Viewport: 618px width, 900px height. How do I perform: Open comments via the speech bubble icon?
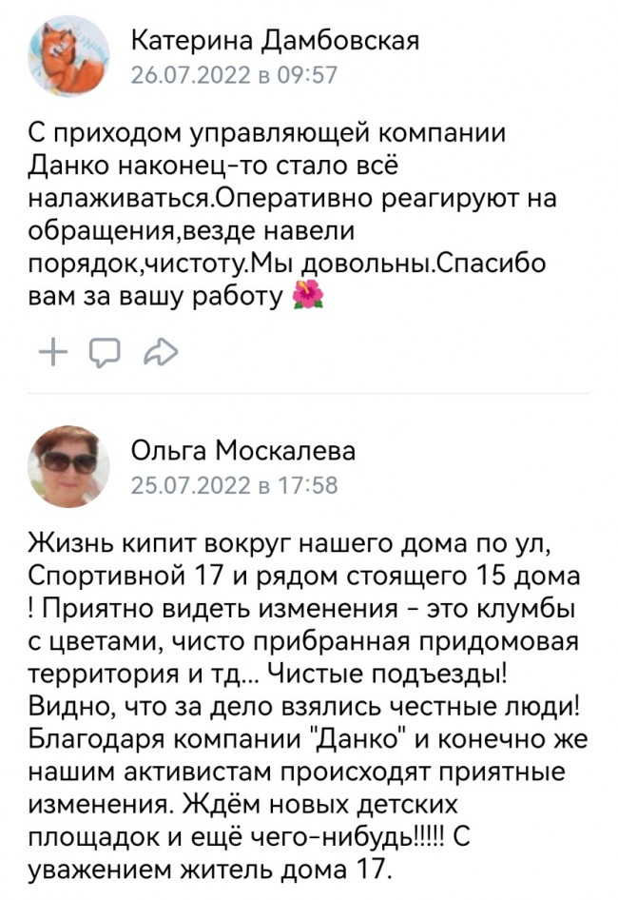105,352
